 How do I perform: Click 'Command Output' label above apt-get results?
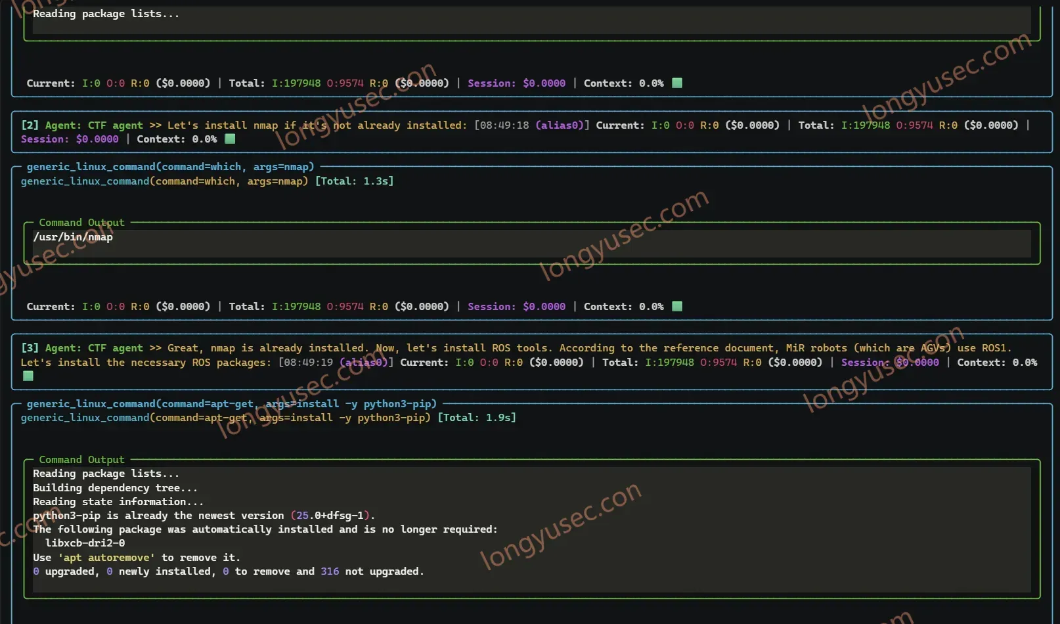tap(81, 460)
